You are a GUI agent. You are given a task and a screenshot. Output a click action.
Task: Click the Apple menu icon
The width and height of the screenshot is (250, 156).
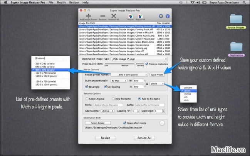6,2
